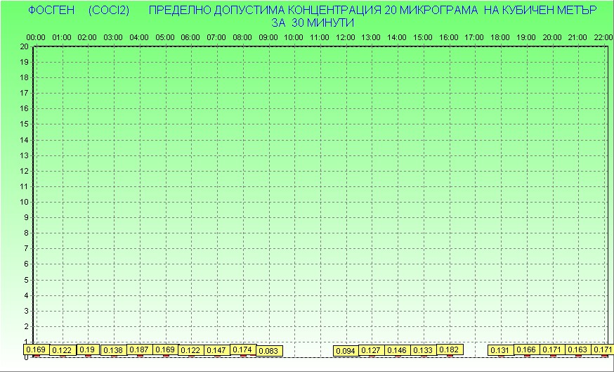
Task: Click the 21:00 time axis label
Action: (577, 38)
